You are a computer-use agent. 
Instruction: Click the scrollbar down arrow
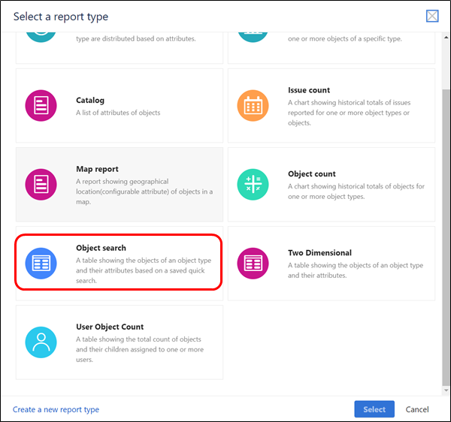(446, 390)
